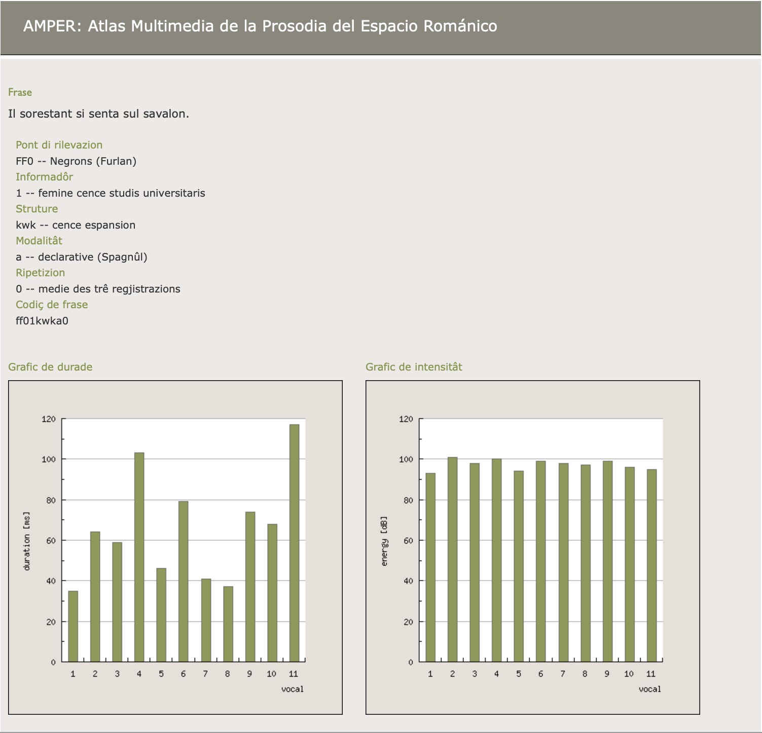The height and width of the screenshot is (733, 762).
Task: Click the 'Grafic de intensitât' chart title
Action: point(414,367)
